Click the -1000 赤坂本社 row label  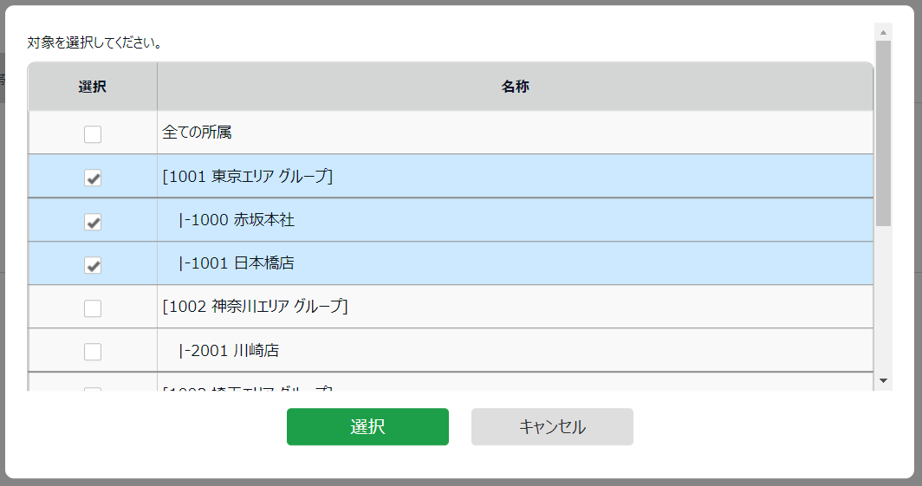click(238, 220)
